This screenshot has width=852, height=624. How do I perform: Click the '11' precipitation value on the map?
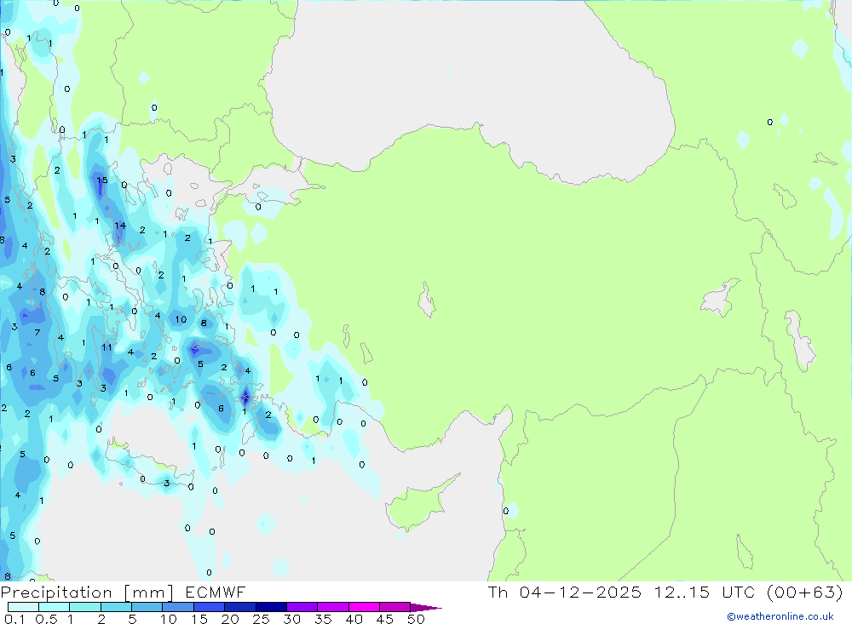click(106, 347)
